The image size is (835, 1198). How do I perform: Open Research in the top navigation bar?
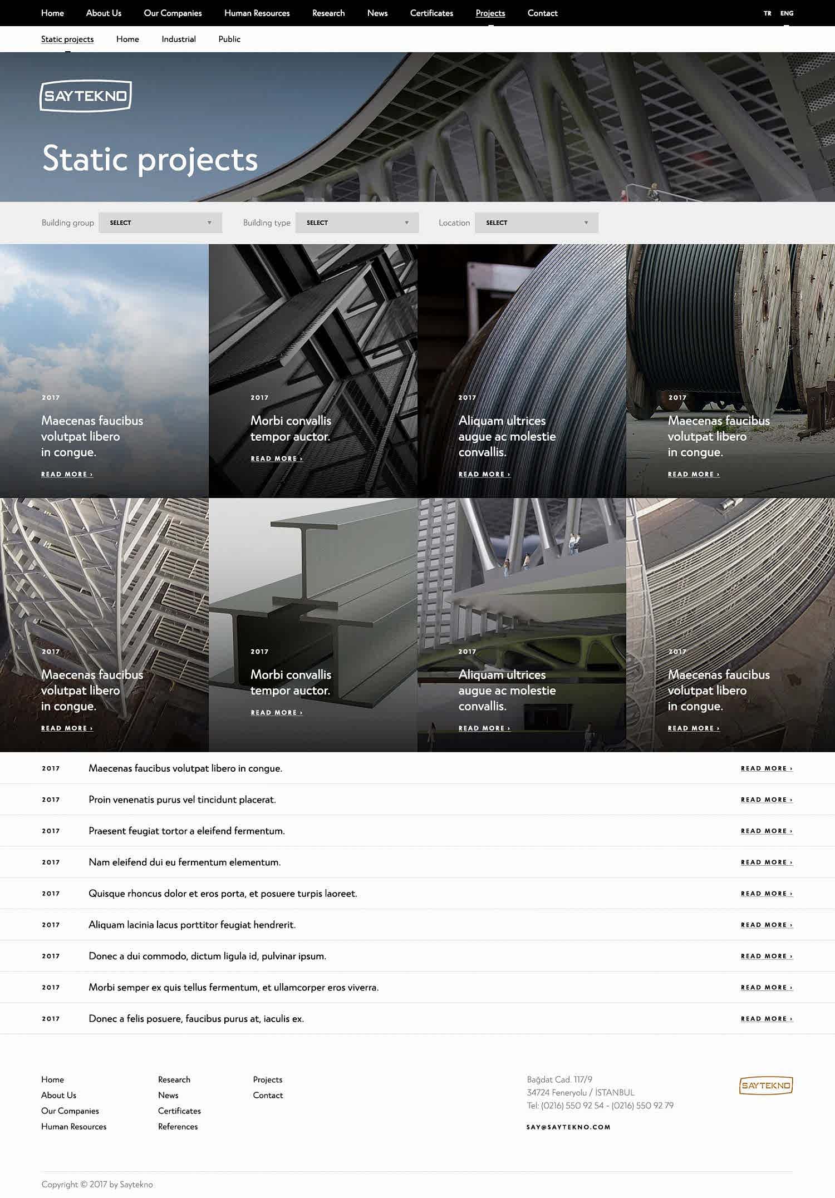(328, 13)
